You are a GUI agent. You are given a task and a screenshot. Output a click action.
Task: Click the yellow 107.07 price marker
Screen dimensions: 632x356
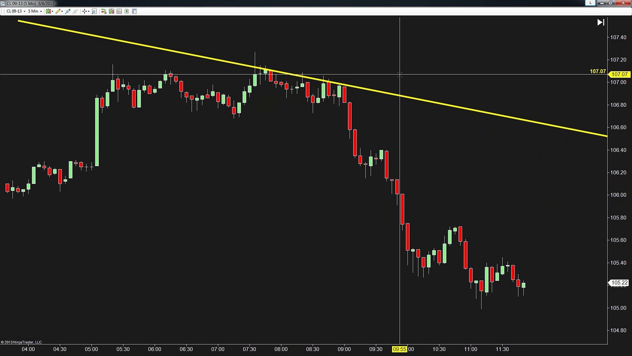tap(620, 74)
